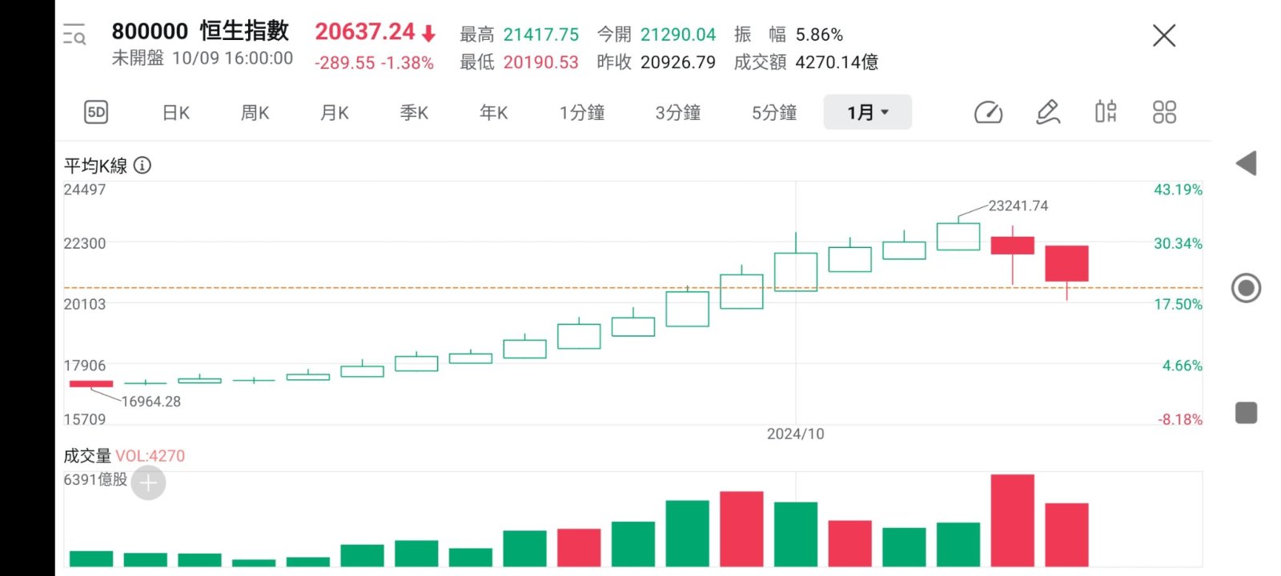Tap the 43.19% percentage axis label
Screen dimensions: 1281x576
click(x=1178, y=190)
